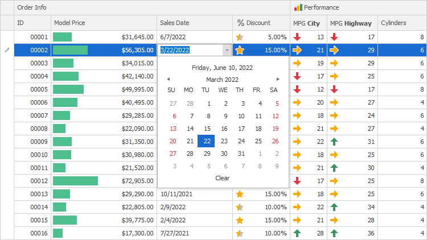Click the pencil edit indicator for row 00002
The height and width of the screenshot is (240, 427).
[x=7, y=50]
